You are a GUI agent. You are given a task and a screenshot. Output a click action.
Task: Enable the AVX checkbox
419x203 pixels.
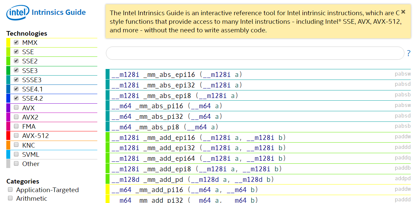[x=16, y=108]
